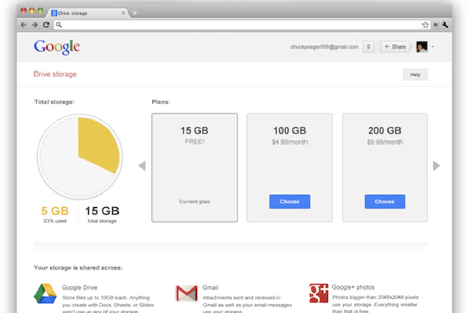Click the Google logo
This screenshot has width=470, height=313.
point(57,47)
